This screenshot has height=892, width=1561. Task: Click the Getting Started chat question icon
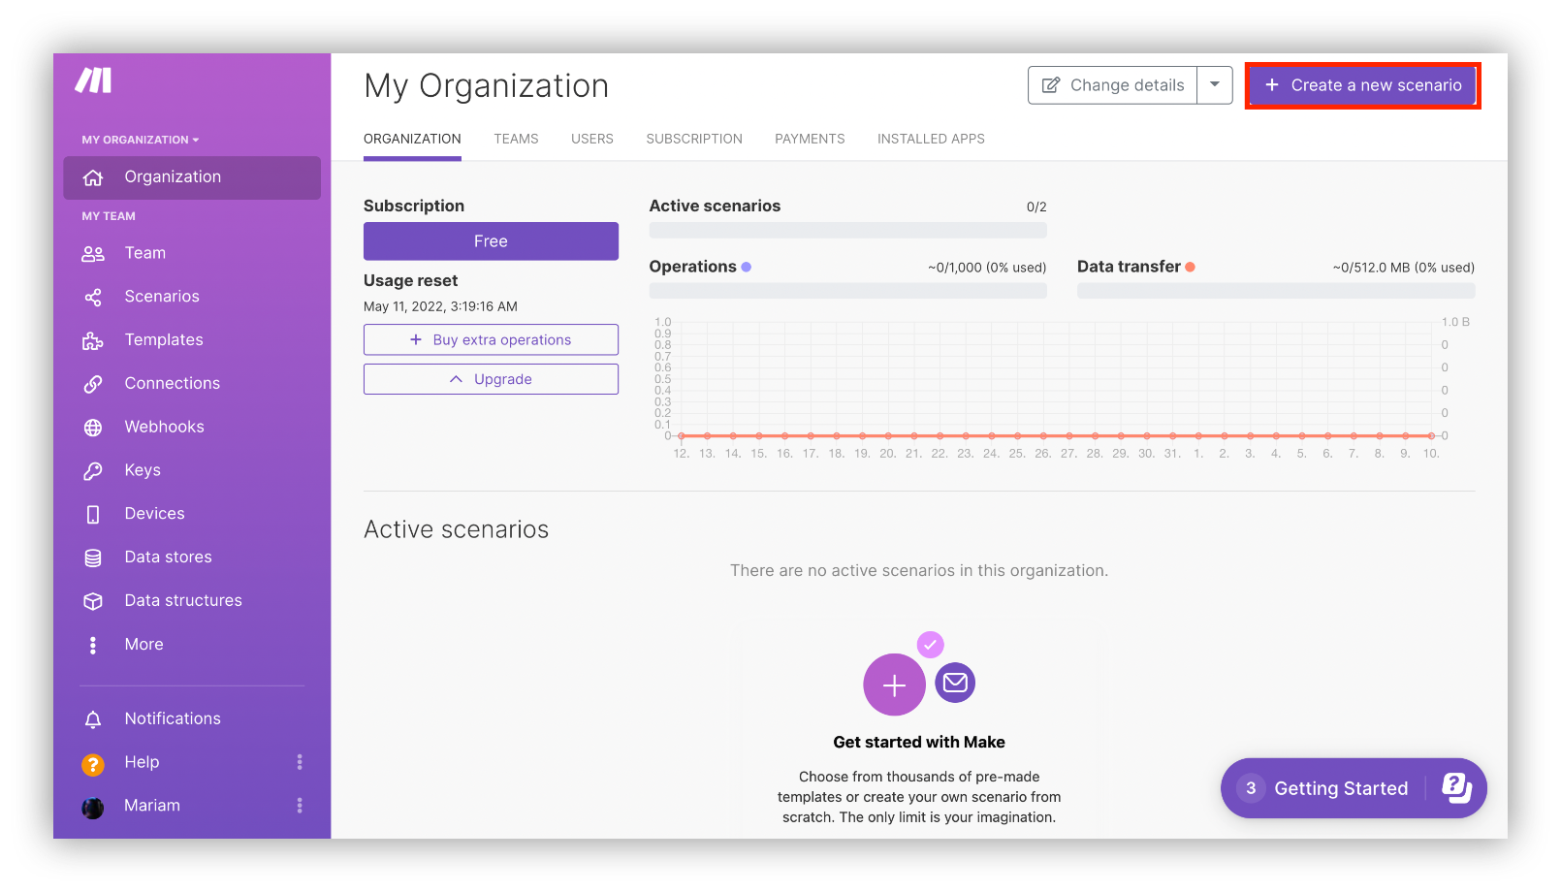[1456, 788]
